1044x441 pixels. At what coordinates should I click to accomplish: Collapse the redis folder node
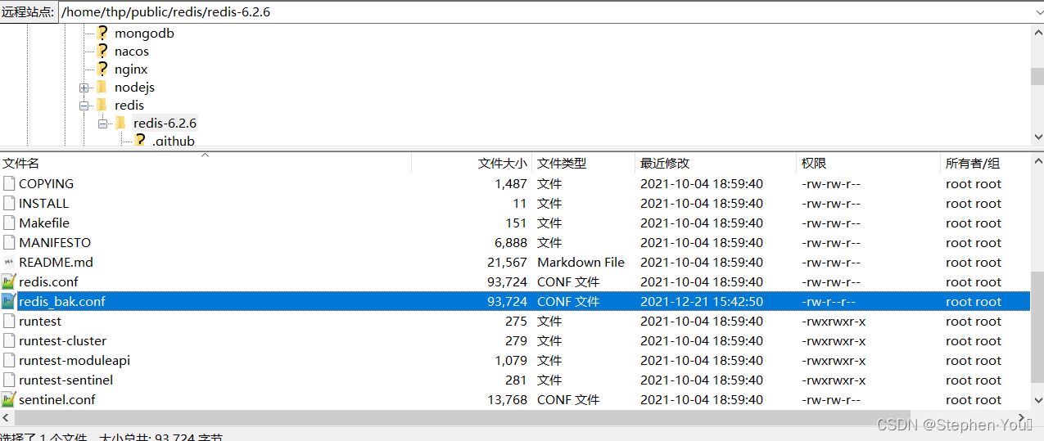pyautogui.click(x=84, y=106)
